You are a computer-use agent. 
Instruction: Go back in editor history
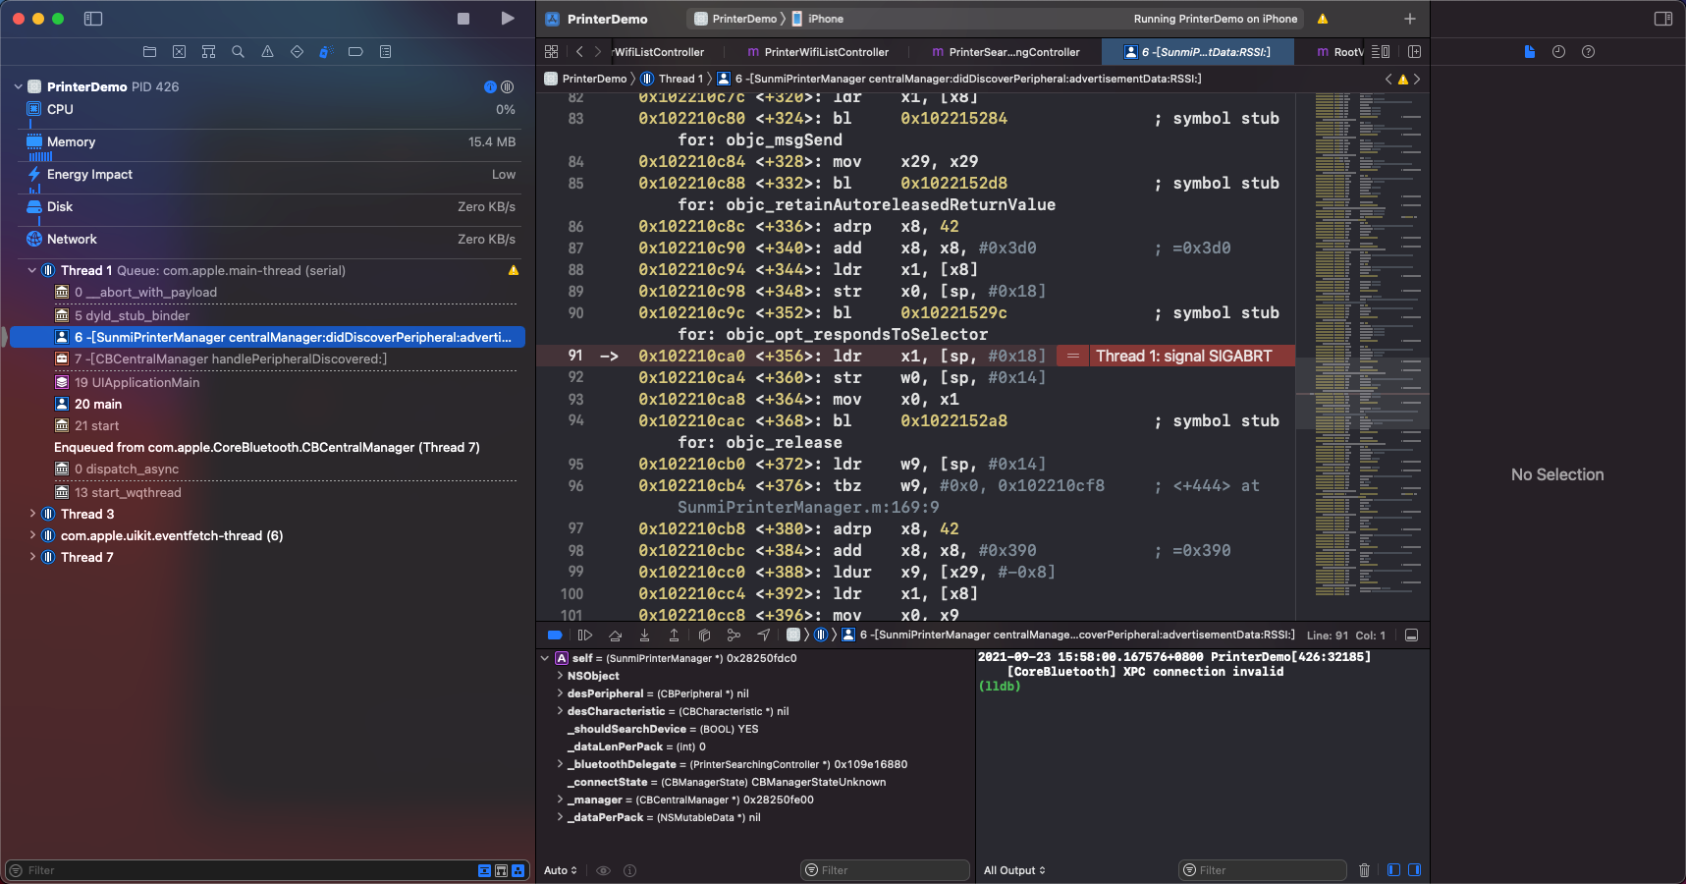(x=579, y=52)
